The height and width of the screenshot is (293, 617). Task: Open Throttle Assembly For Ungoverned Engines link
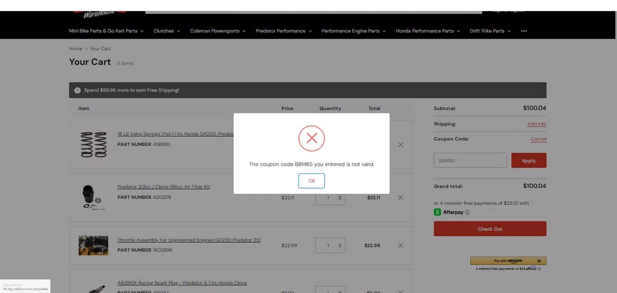click(x=189, y=240)
